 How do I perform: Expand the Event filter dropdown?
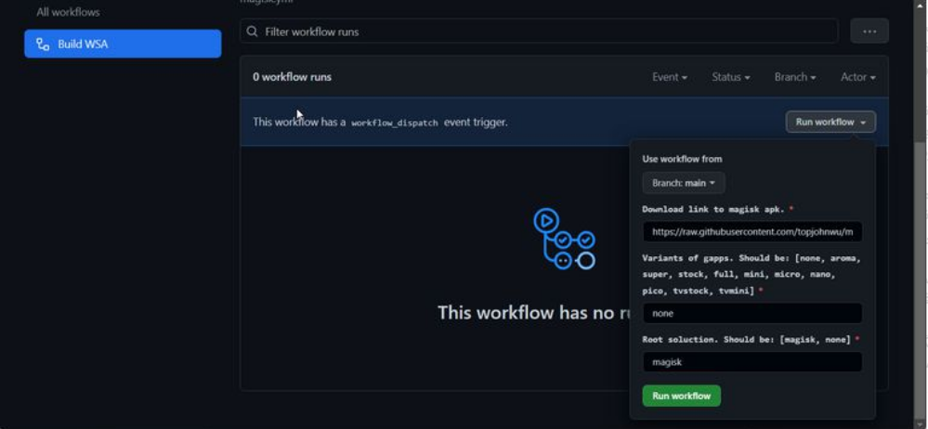669,77
